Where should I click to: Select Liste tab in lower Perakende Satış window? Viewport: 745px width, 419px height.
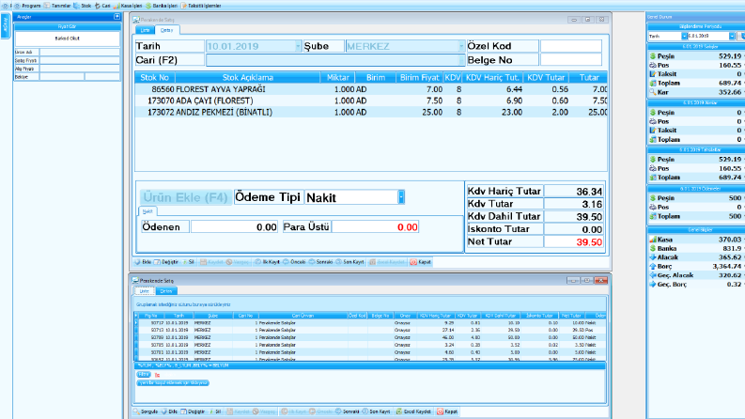click(144, 290)
